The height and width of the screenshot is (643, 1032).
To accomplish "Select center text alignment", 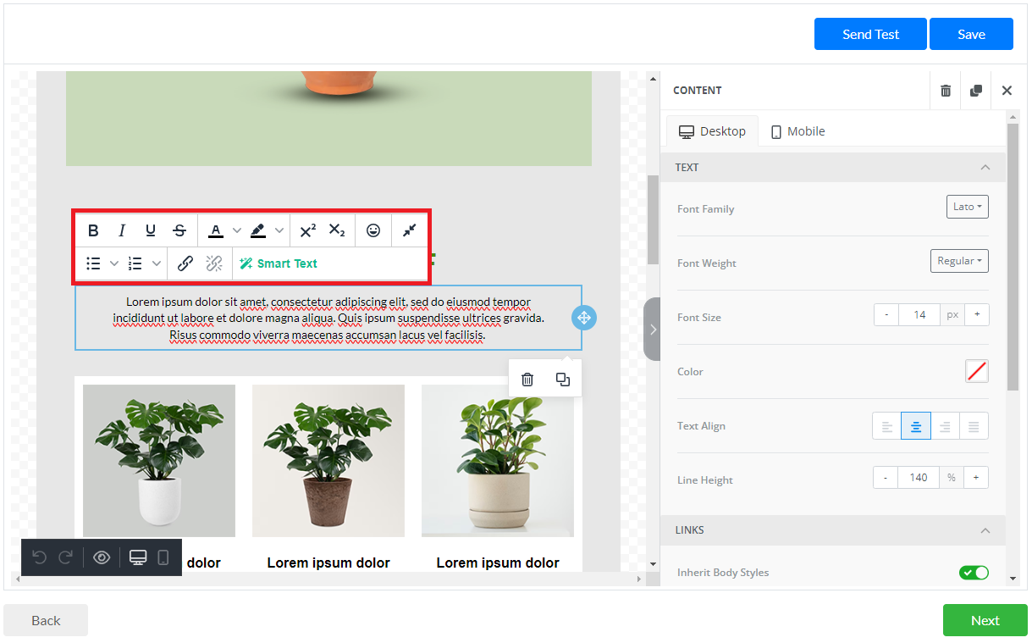I will point(916,426).
